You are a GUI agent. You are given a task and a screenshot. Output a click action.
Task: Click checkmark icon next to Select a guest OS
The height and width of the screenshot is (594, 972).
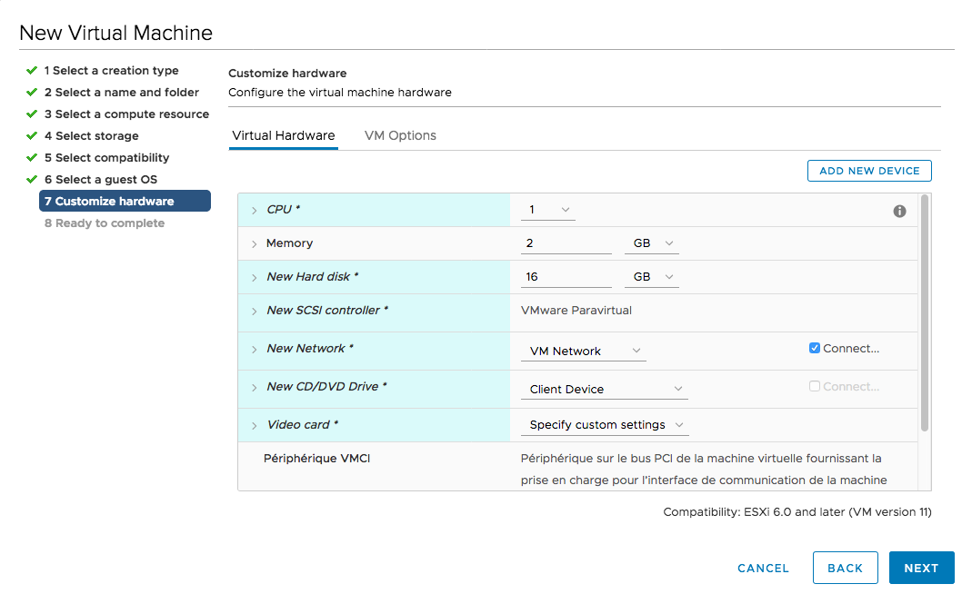tap(32, 180)
